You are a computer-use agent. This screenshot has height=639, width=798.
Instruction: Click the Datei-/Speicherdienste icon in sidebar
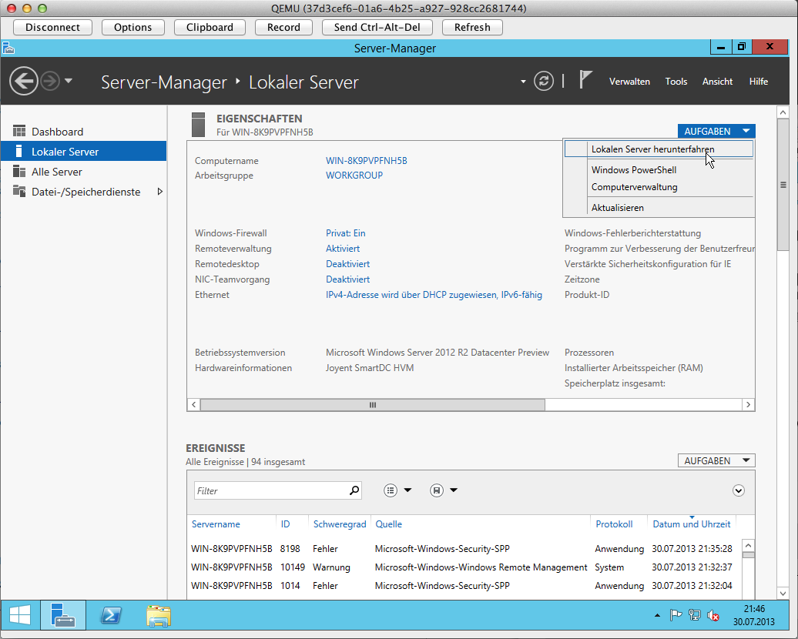[x=18, y=191]
